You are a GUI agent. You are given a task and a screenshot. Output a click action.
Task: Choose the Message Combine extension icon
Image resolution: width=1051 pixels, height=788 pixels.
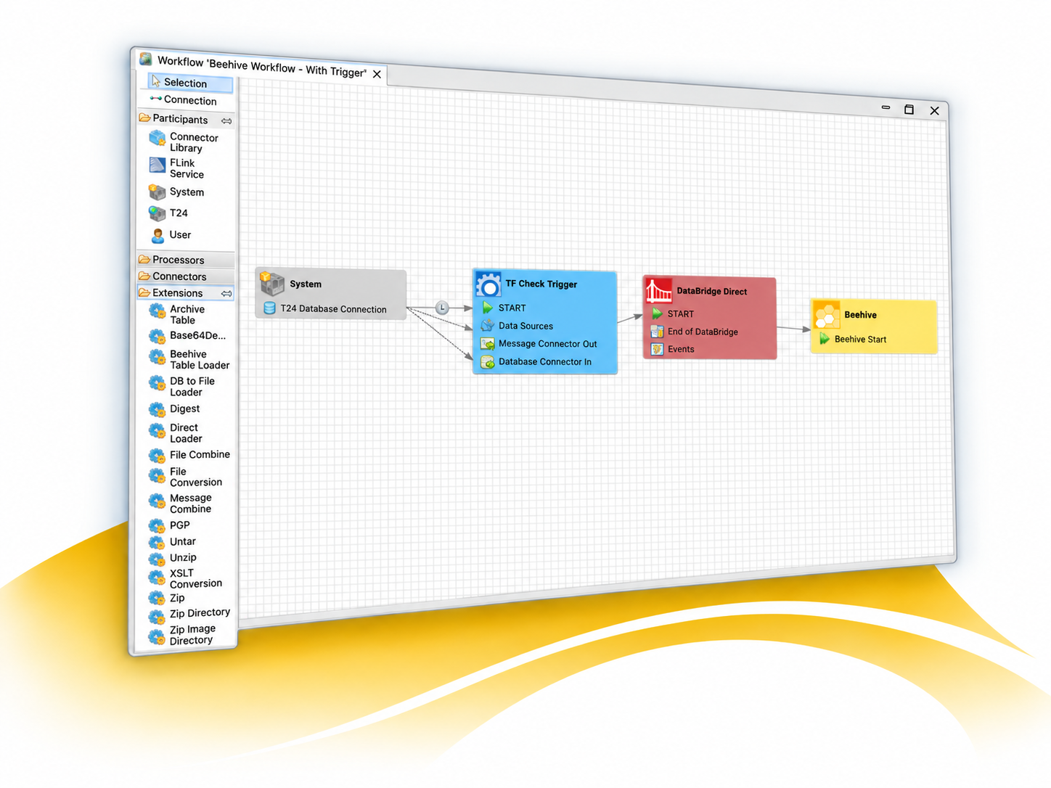pos(158,501)
